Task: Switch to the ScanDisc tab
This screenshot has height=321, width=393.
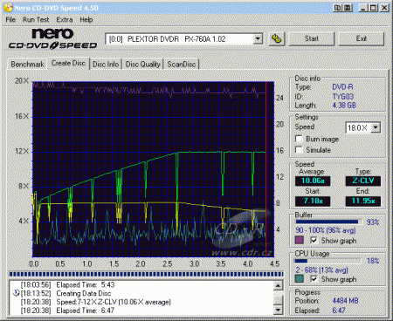Action: [181, 65]
